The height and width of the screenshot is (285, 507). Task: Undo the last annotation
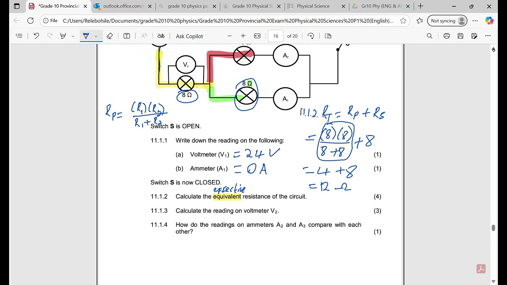[36, 36]
